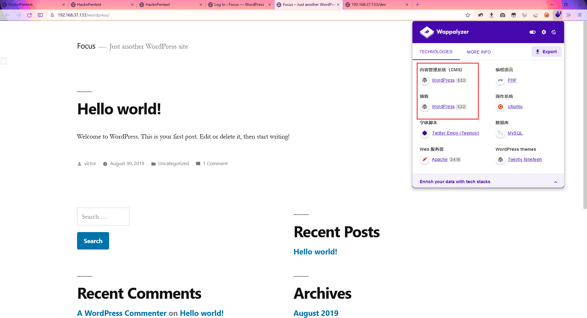Click WordPress icon in CMS row
Viewport: 587px width, 318px height.
pyautogui.click(x=425, y=80)
